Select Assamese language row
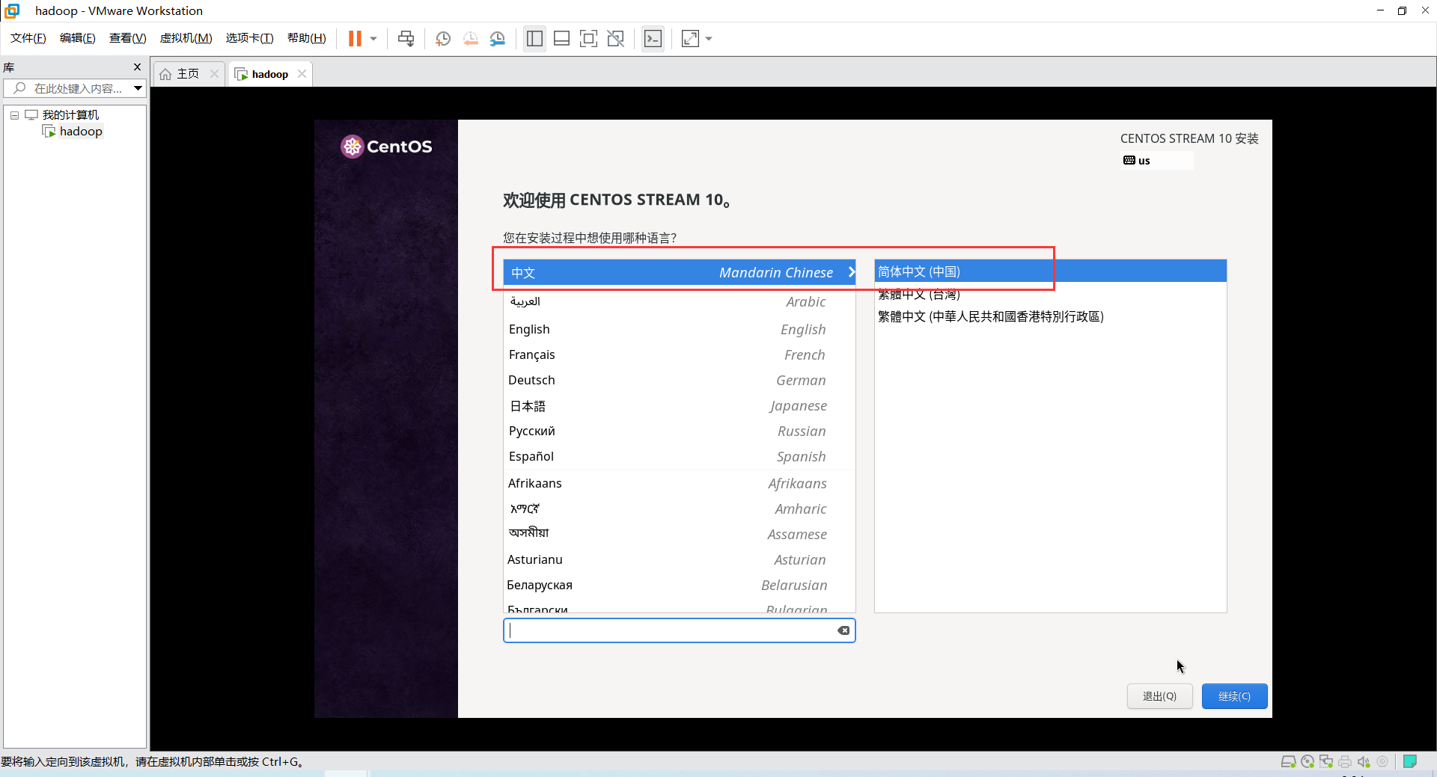This screenshot has width=1437, height=777. pyautogui.click(x=680, y=534)
